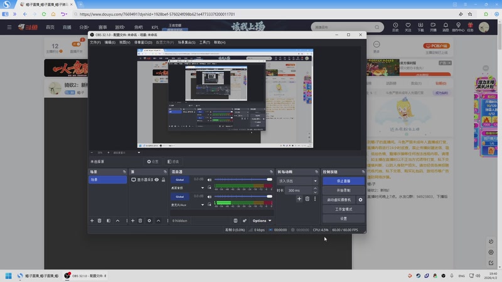502x282 pixels.
Task: Select the 场景 item in scene list
Action: (x=107, y=180)
